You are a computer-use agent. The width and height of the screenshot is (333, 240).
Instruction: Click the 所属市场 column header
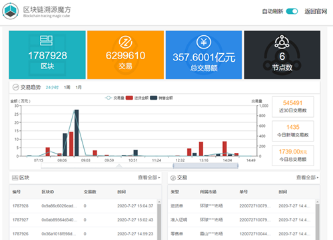tap(208, 192)
